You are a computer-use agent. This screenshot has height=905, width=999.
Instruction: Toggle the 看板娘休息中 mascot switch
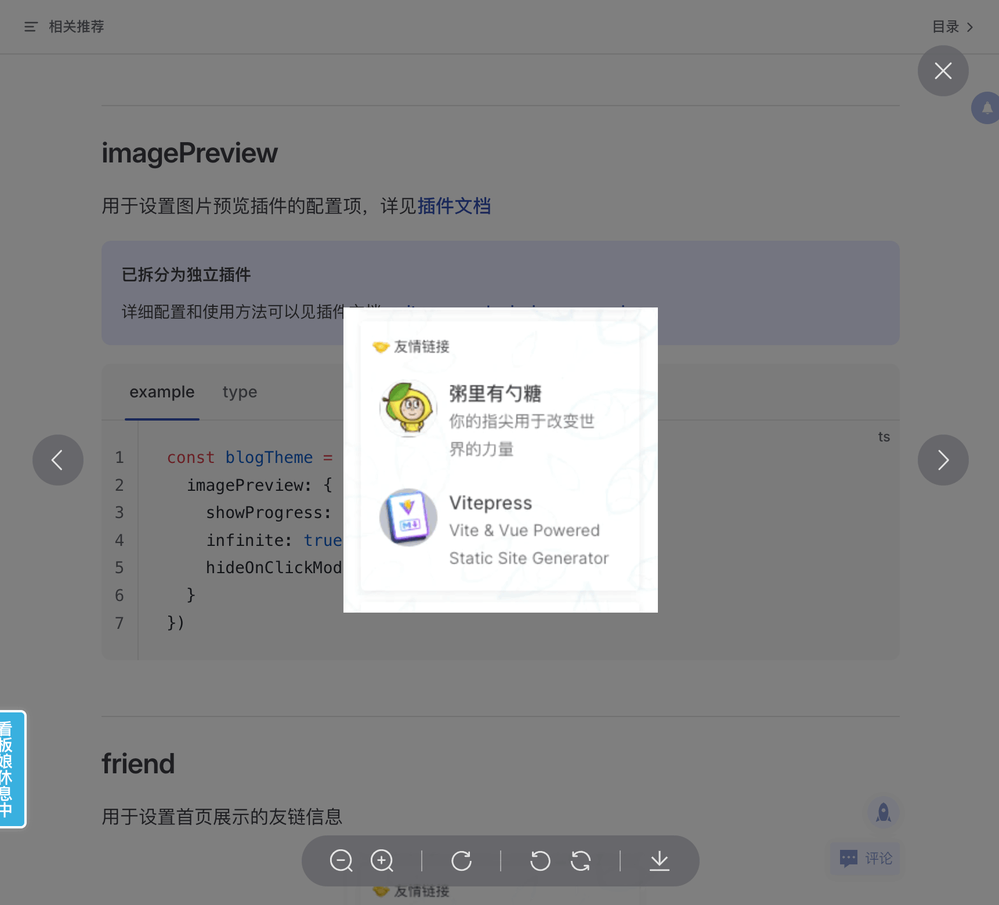(x=12, y=769)
